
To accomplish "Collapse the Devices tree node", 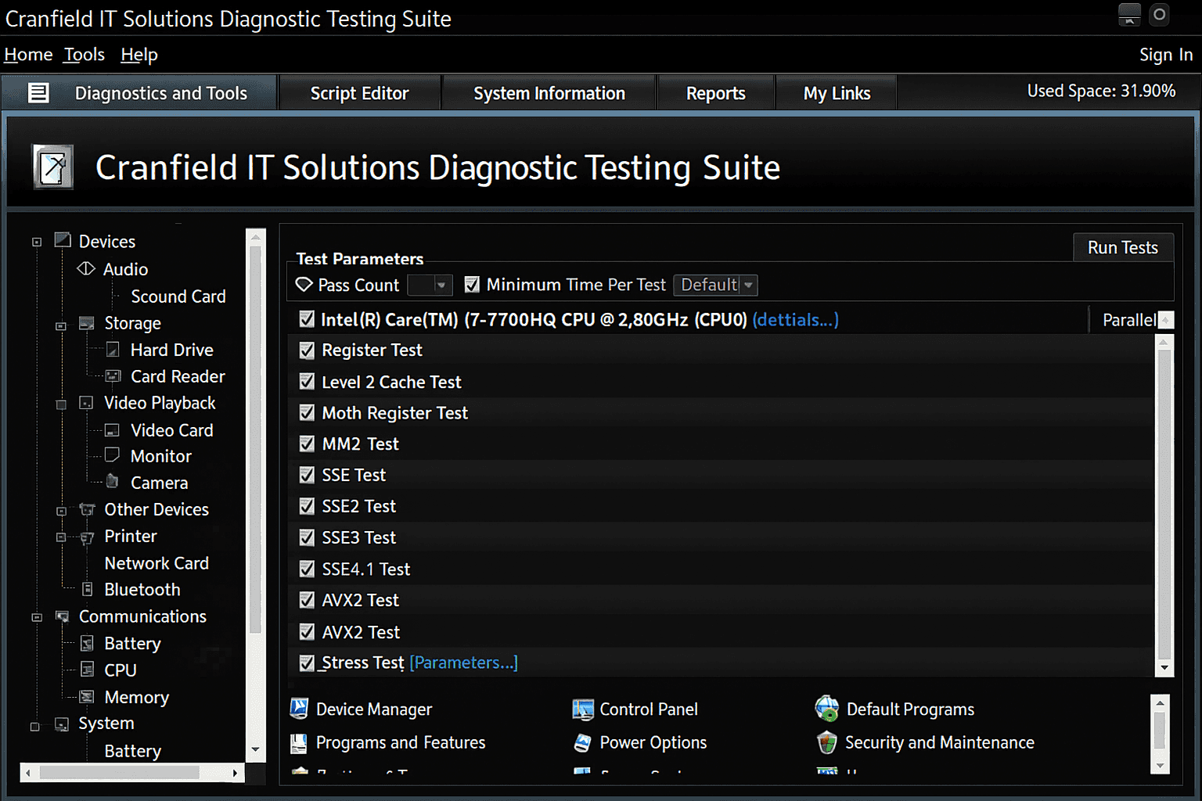I will (36, 242).
